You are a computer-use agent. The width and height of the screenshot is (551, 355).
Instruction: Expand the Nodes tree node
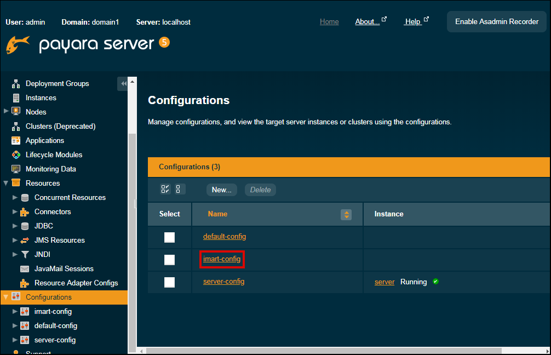[6, 112]
